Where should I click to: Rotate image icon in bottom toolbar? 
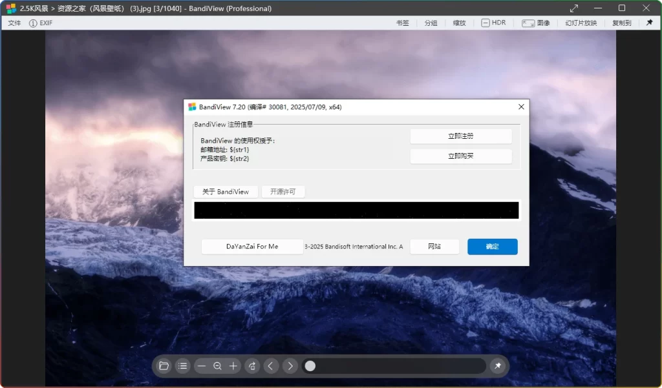[x=252, y=366]
